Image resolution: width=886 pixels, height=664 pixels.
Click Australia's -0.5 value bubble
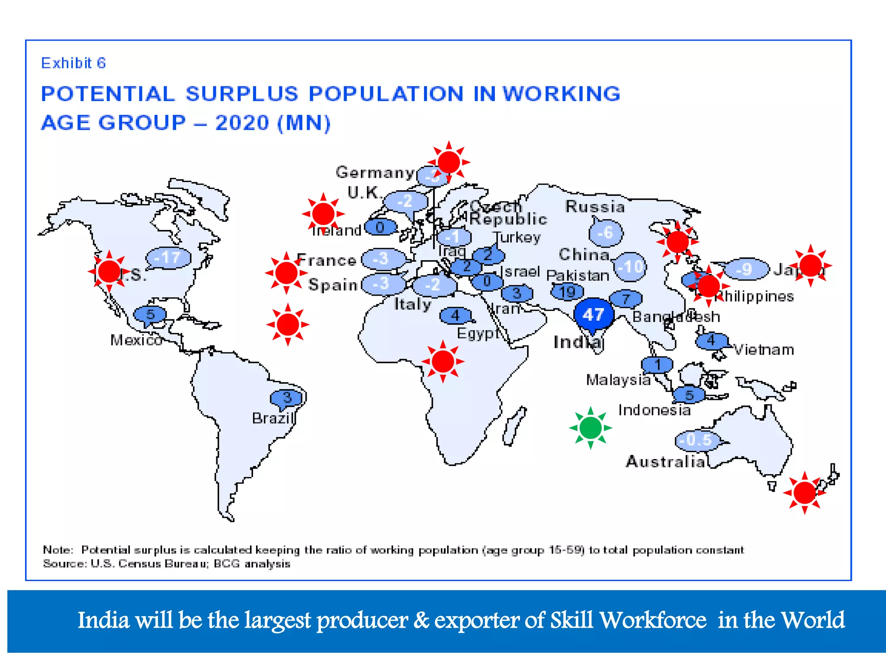[697, 441]
